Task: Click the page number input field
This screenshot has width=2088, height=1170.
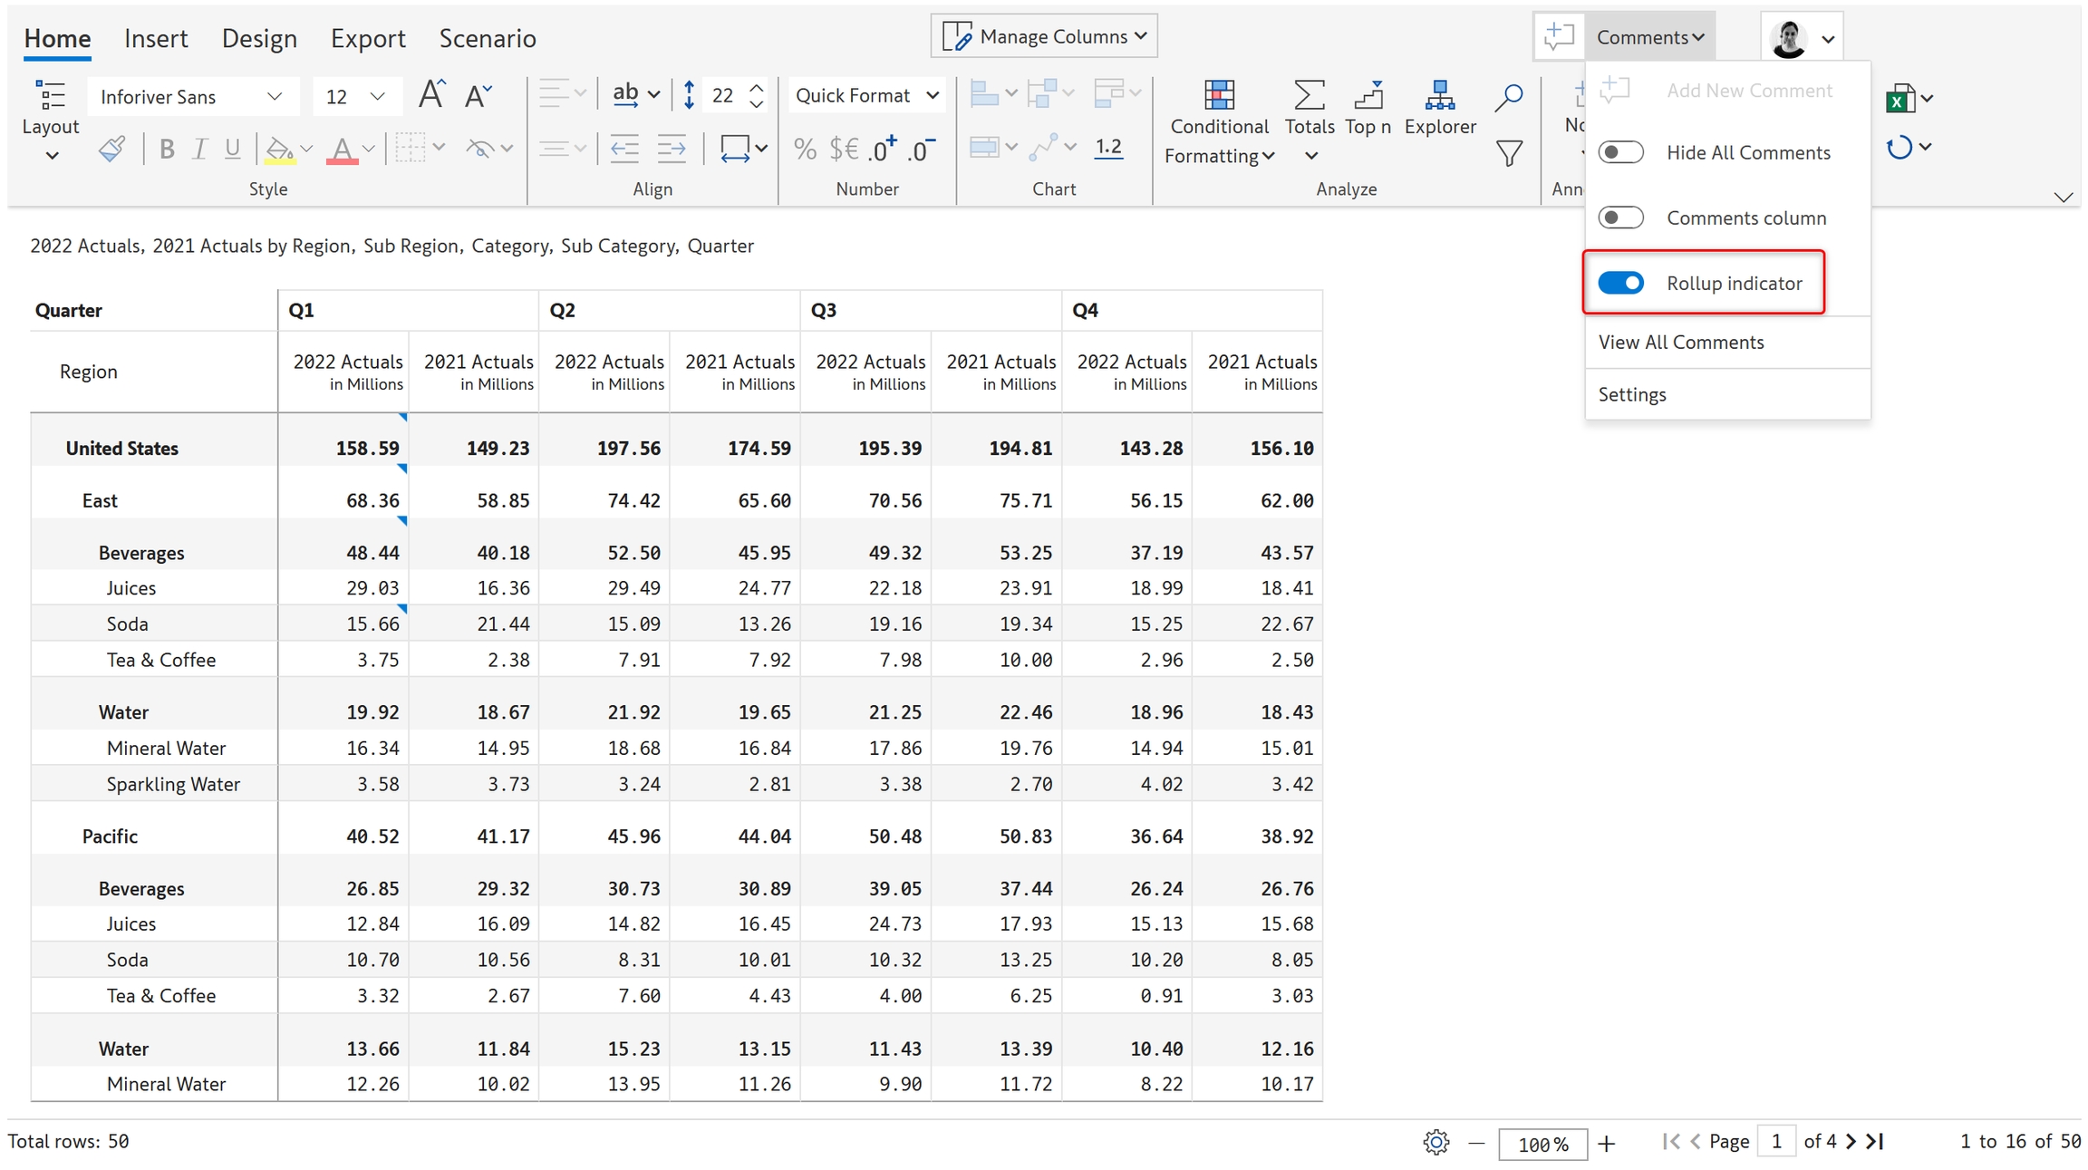Action: [x=1775, y=1141]
